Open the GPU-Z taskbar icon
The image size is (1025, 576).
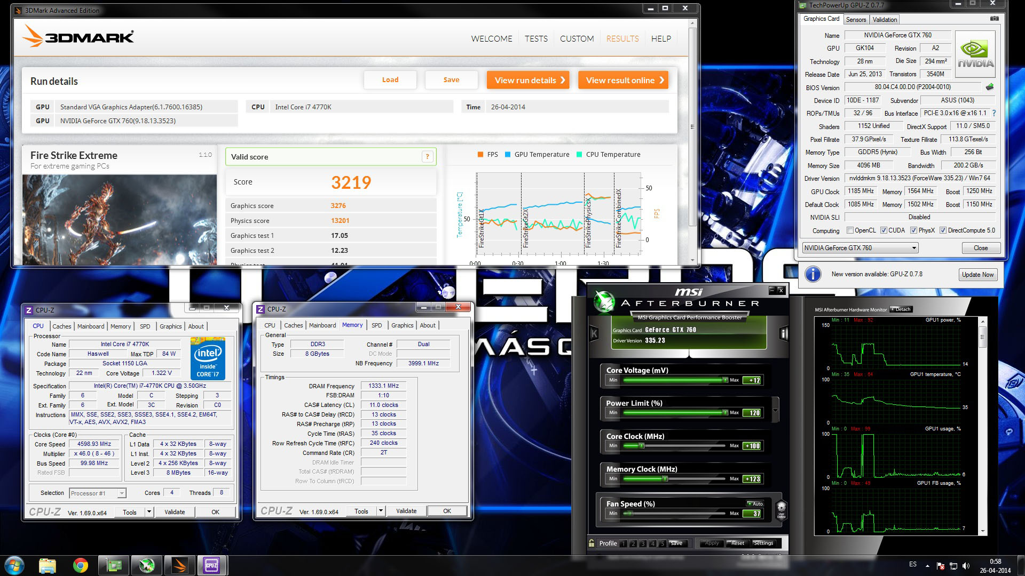[x=114, y=565]
